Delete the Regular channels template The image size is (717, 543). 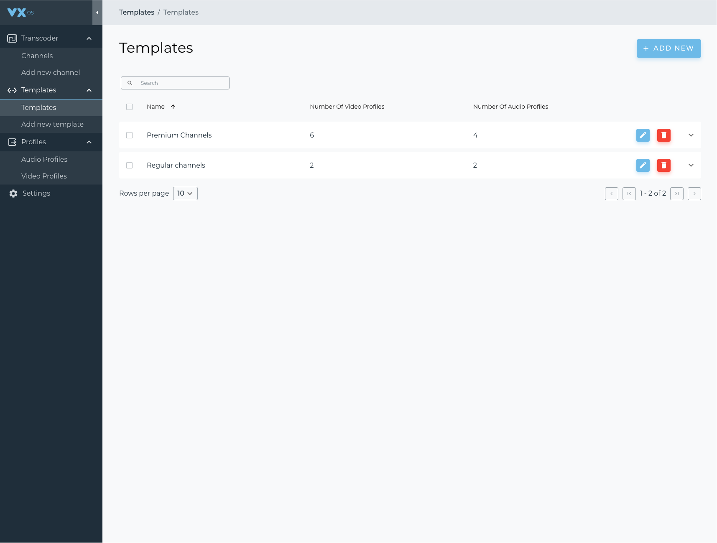coord(664,166)
